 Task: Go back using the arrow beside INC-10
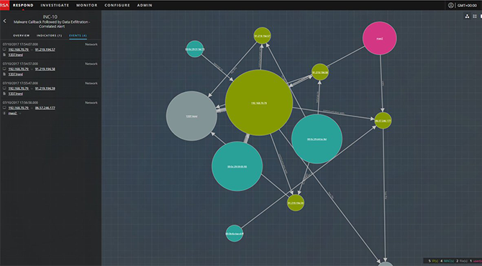click(x=4, y=21)
